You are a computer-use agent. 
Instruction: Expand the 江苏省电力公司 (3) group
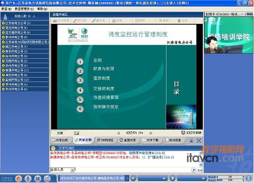[x=3, y=23]
